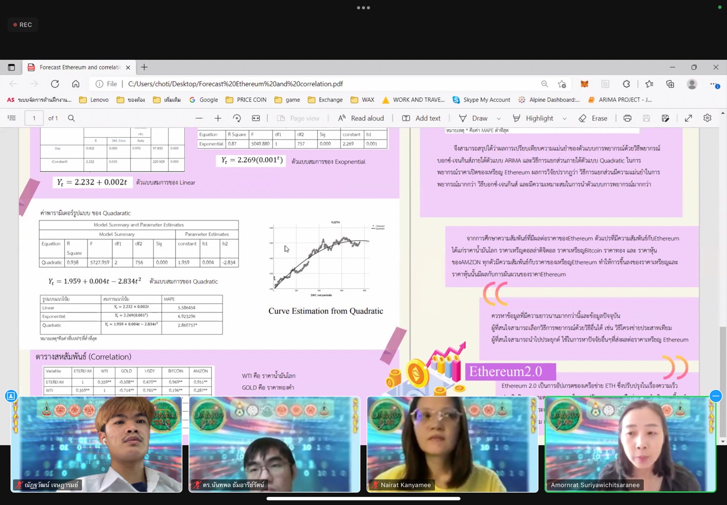Click the zoom magnifier in address bar

click(x=544, y=84)
